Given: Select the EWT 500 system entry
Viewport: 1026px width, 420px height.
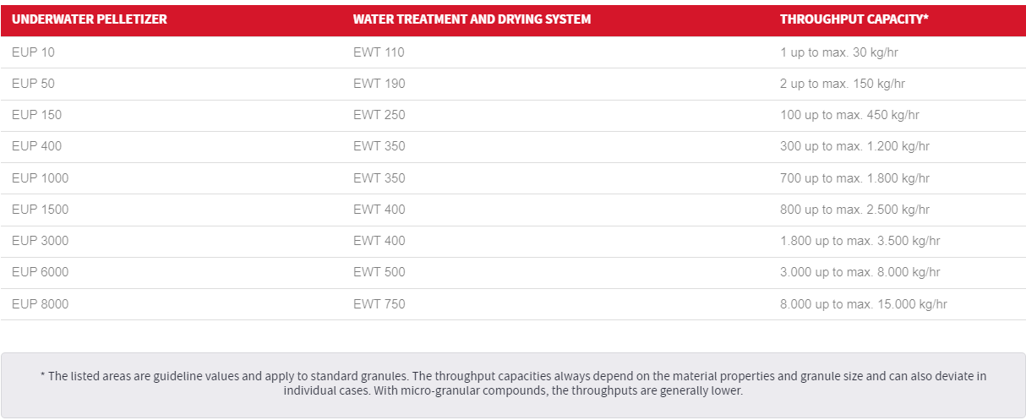Looking at the screenshot, I should click(379, 272).
